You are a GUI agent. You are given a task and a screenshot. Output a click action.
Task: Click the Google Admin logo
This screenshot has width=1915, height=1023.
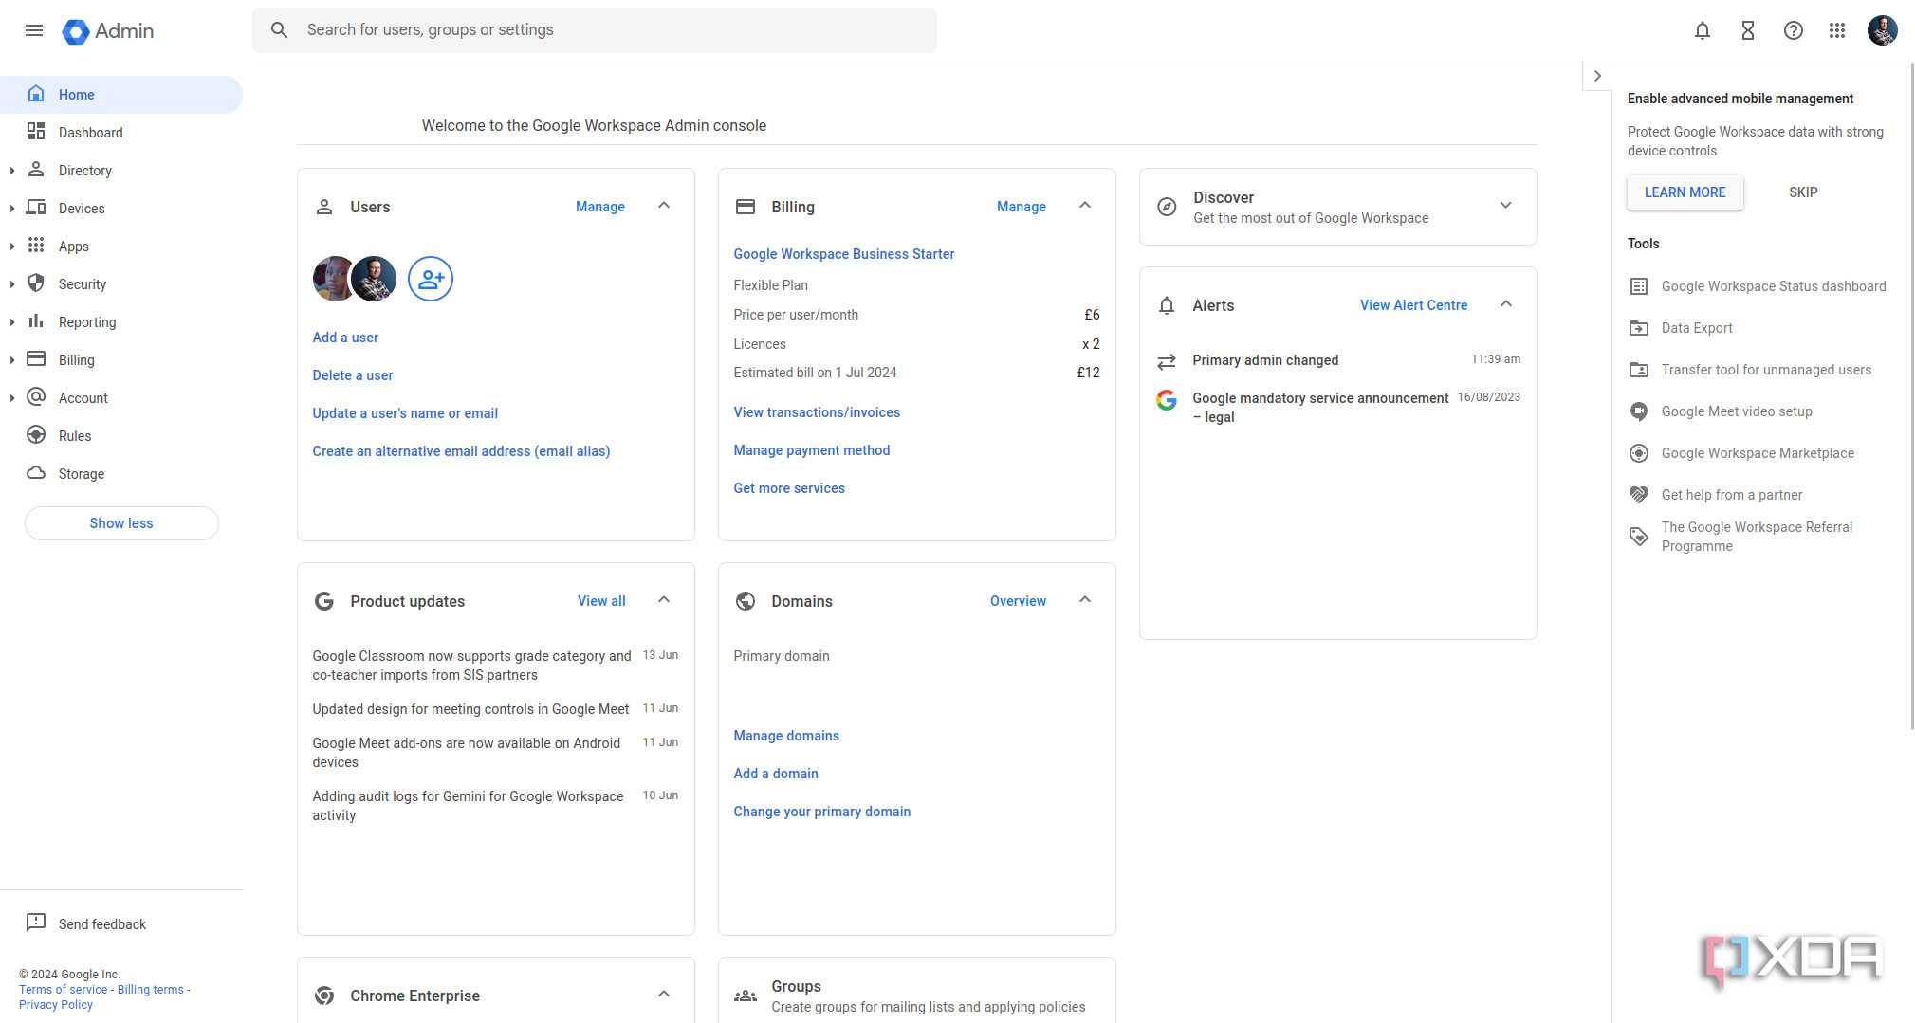pos(107,30)
